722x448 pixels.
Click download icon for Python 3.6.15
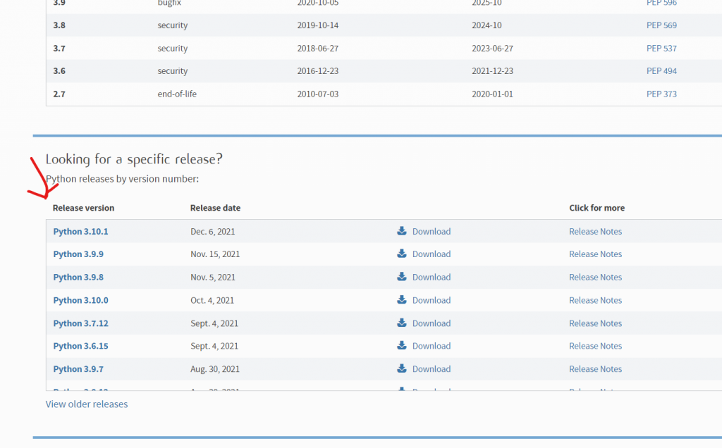(401, 345)
